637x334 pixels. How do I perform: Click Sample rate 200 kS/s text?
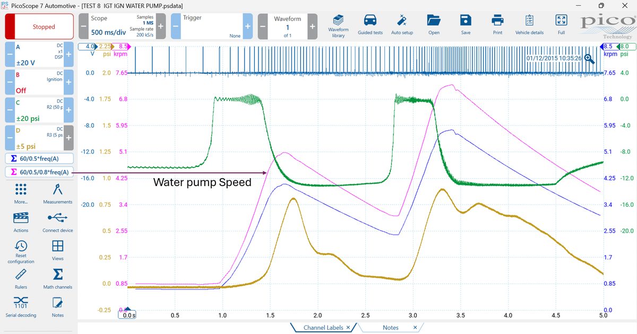tap(142, 32)
